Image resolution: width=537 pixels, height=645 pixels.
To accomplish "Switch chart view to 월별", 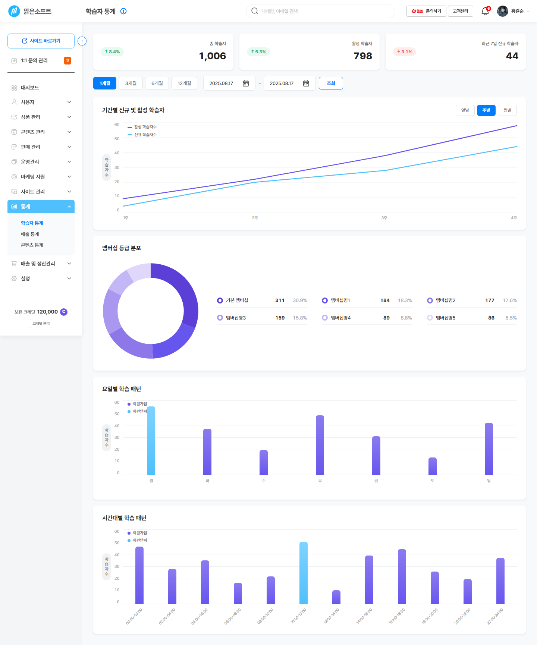I will pos(508,110).
